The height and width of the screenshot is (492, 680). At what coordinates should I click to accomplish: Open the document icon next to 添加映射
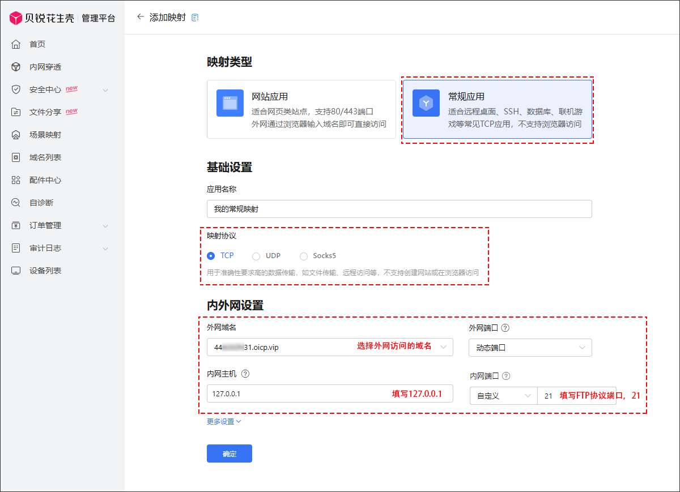[195, 18]
